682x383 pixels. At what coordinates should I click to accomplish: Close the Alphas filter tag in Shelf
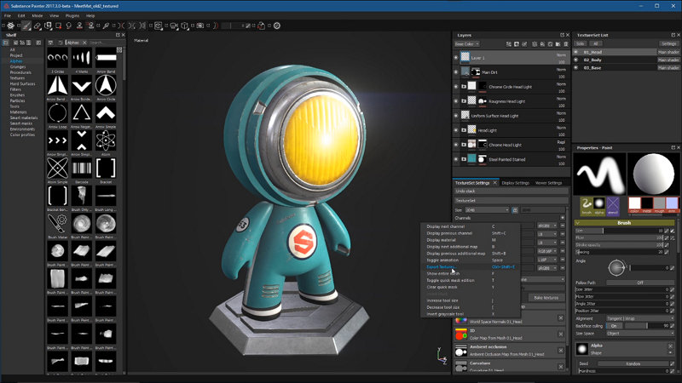[x=84, y=43]
